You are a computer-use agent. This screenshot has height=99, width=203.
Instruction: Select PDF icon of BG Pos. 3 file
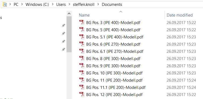pyautogui.click(x=82, y=22)
